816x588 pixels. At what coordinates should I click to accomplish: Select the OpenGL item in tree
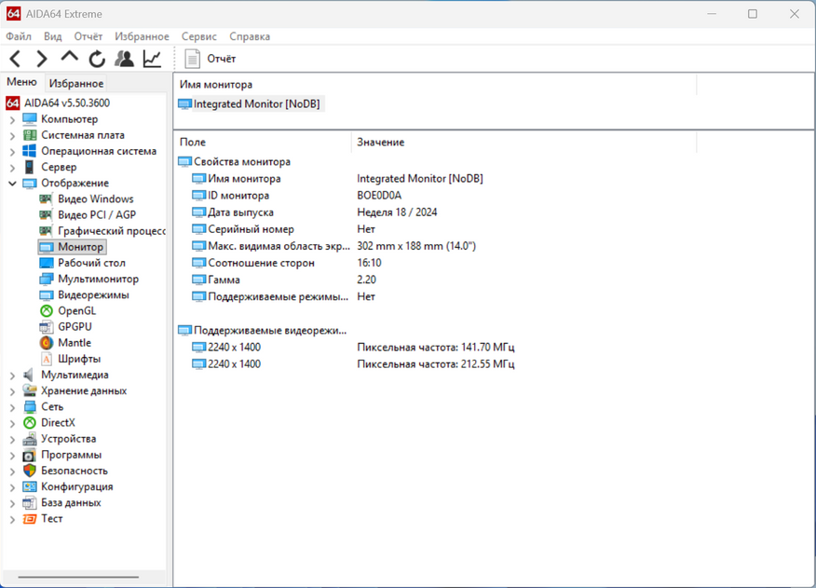pyautogui.click(x=76, y=311)
